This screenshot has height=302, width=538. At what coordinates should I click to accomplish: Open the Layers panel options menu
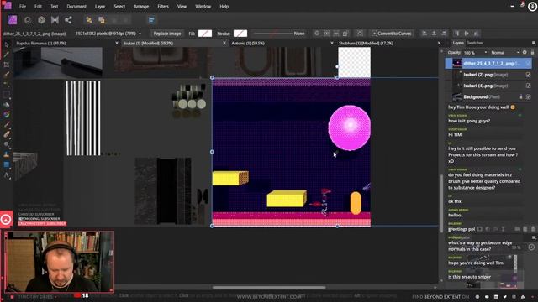pos(534,43)
